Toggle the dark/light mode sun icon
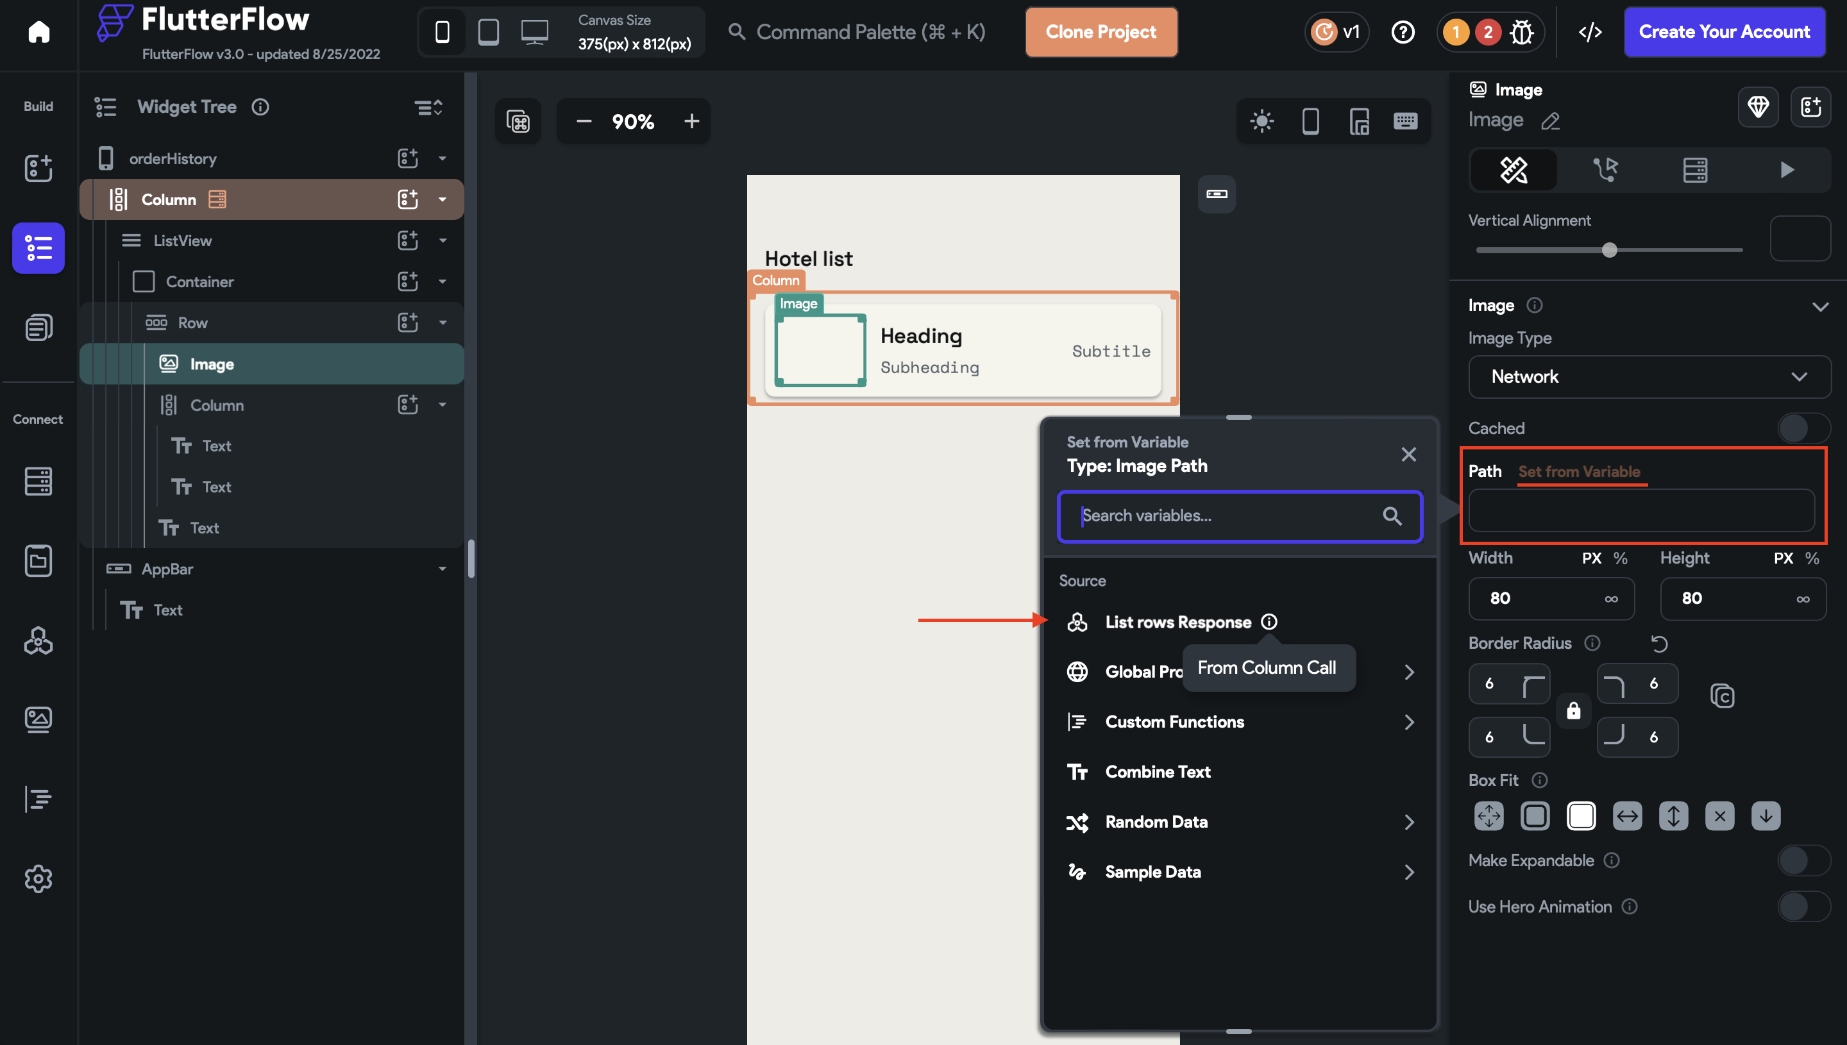Viewport: 1847px width, 1045px height. point(1261,121)
